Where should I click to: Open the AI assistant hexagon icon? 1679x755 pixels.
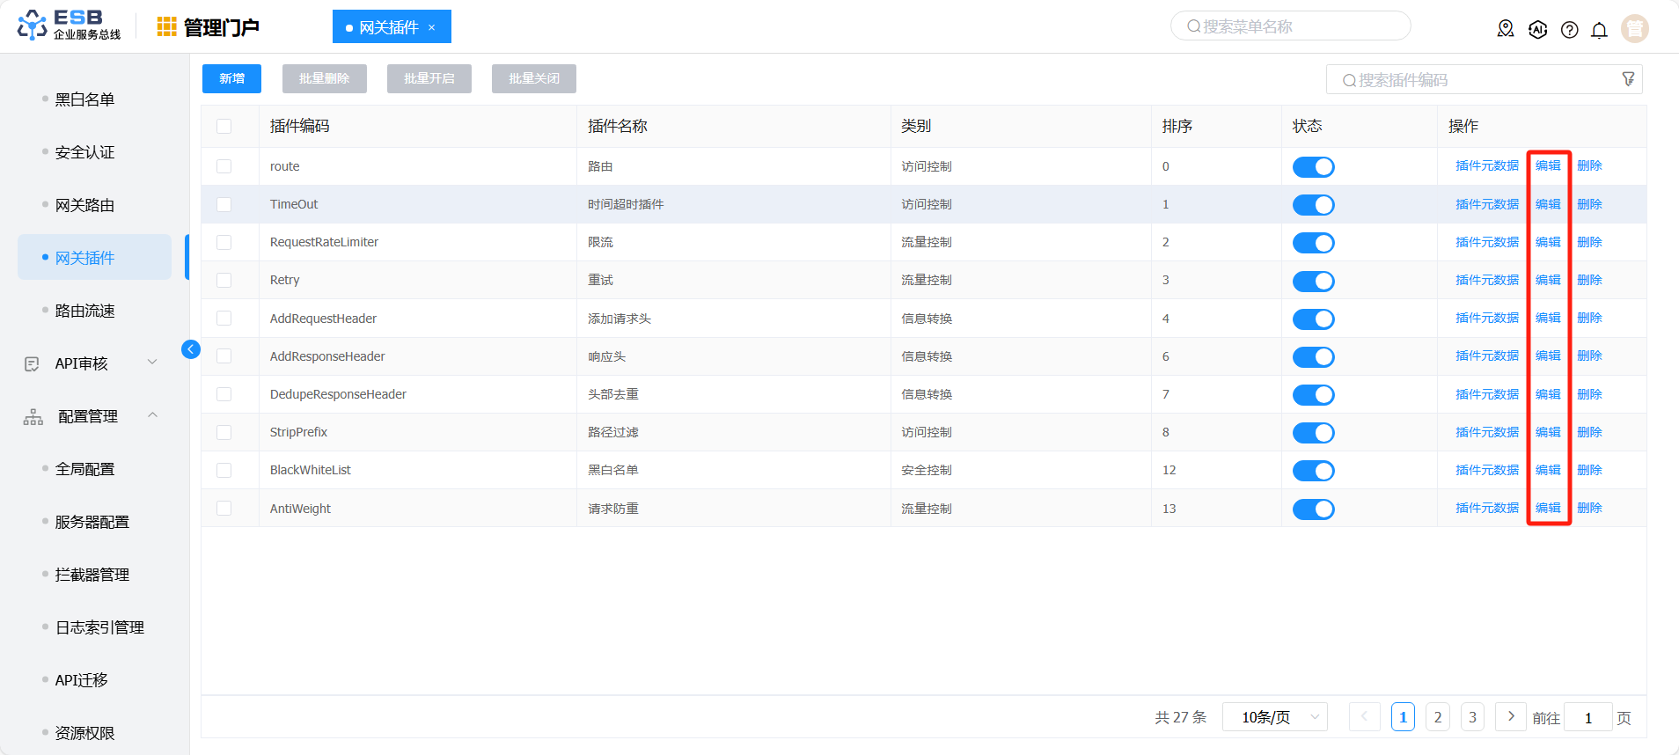coord(1537,29)
